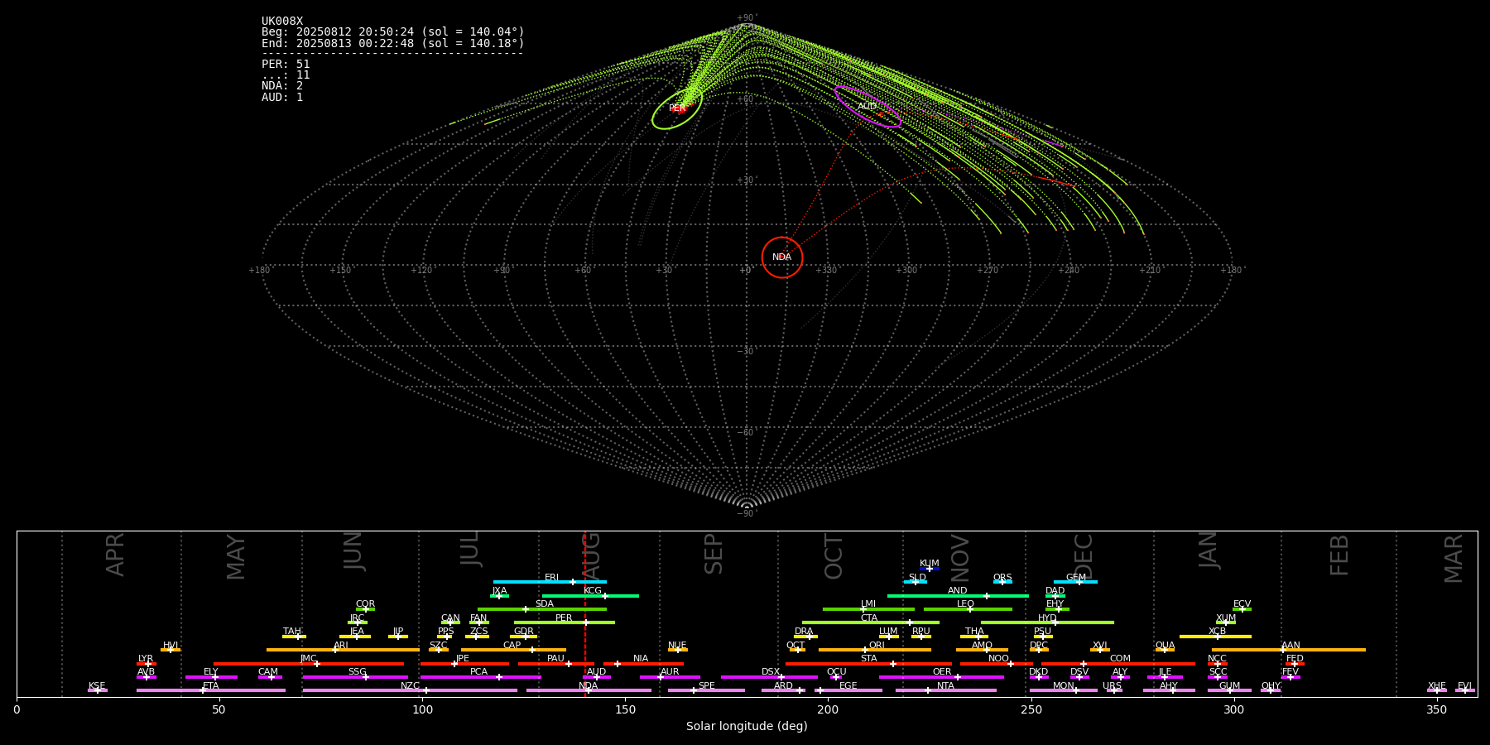Click the KSE shower bar

click(x=98, y=690)
